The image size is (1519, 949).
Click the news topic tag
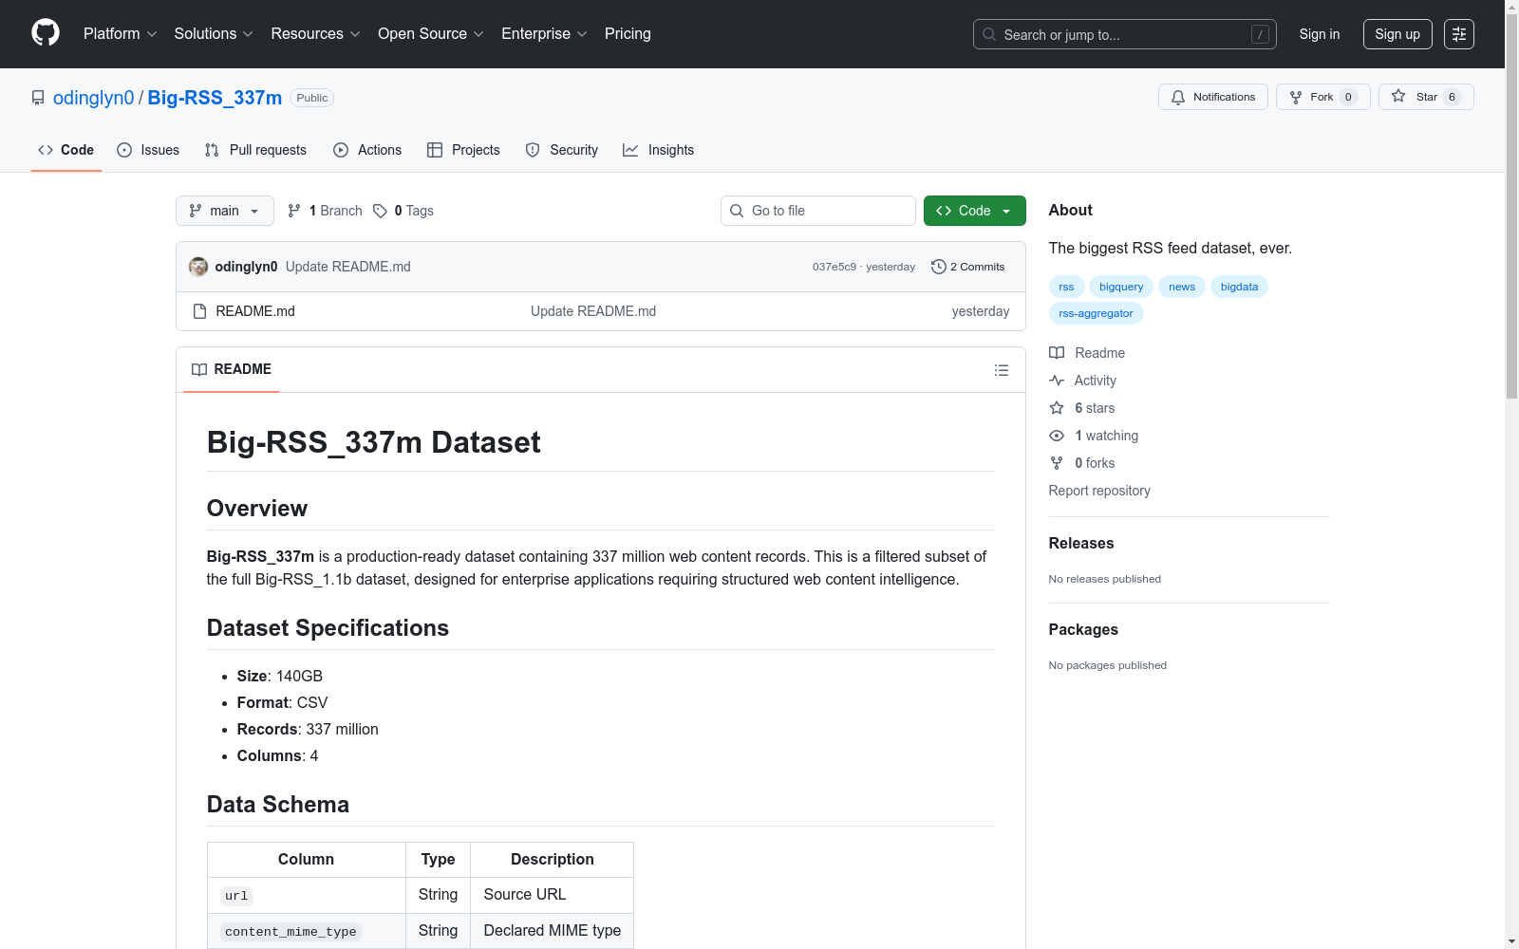tap(1182, 287)
